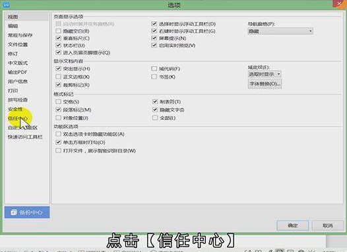The width and height of the screenshot is (347, 252).
Task: Check the 空格(S) format mark
Action: (58, 102)
